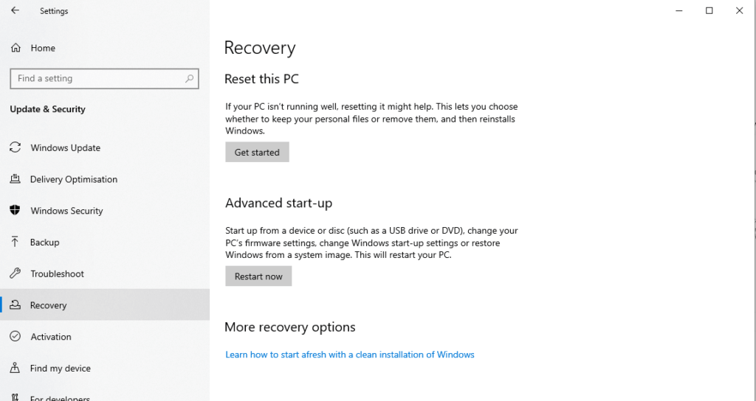Click the Activation checkmark circle icon

click(15, 336)
